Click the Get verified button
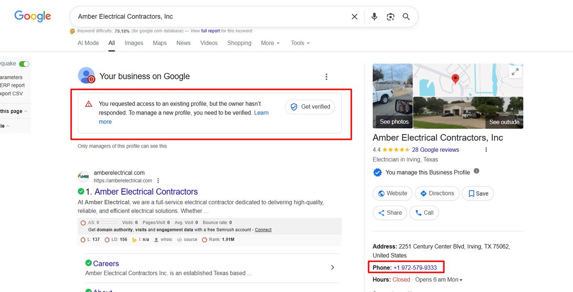Image resolution: width=573 pixels, height=292 pixels. pos(310,107)
